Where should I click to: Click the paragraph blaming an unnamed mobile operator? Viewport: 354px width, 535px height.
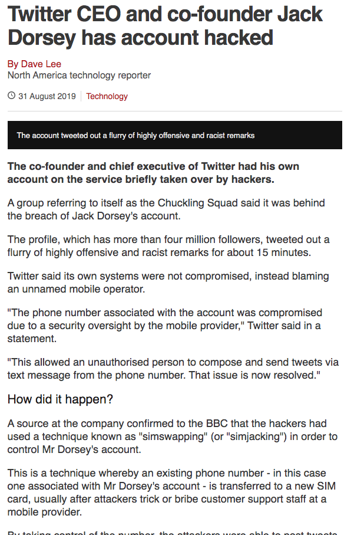click(x=168, y=283)
